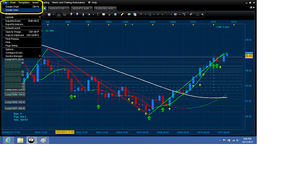Screen dimensions: 297x196
Task: Open Alerts and Trading Automation menu
Action: point(68,2)
